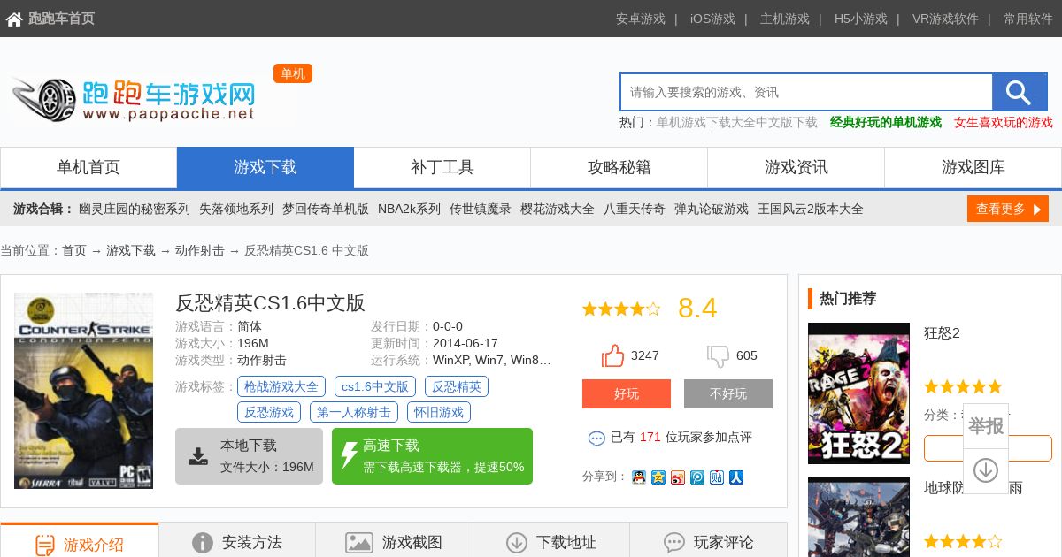Image resolution: width=1062 pixels, height=557 pixels.
Task: Click the circled down-arrow icon under 举报
Action: 986,470
